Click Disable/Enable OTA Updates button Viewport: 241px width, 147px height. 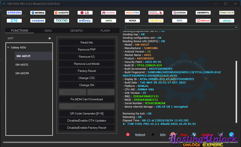[87, 121]
